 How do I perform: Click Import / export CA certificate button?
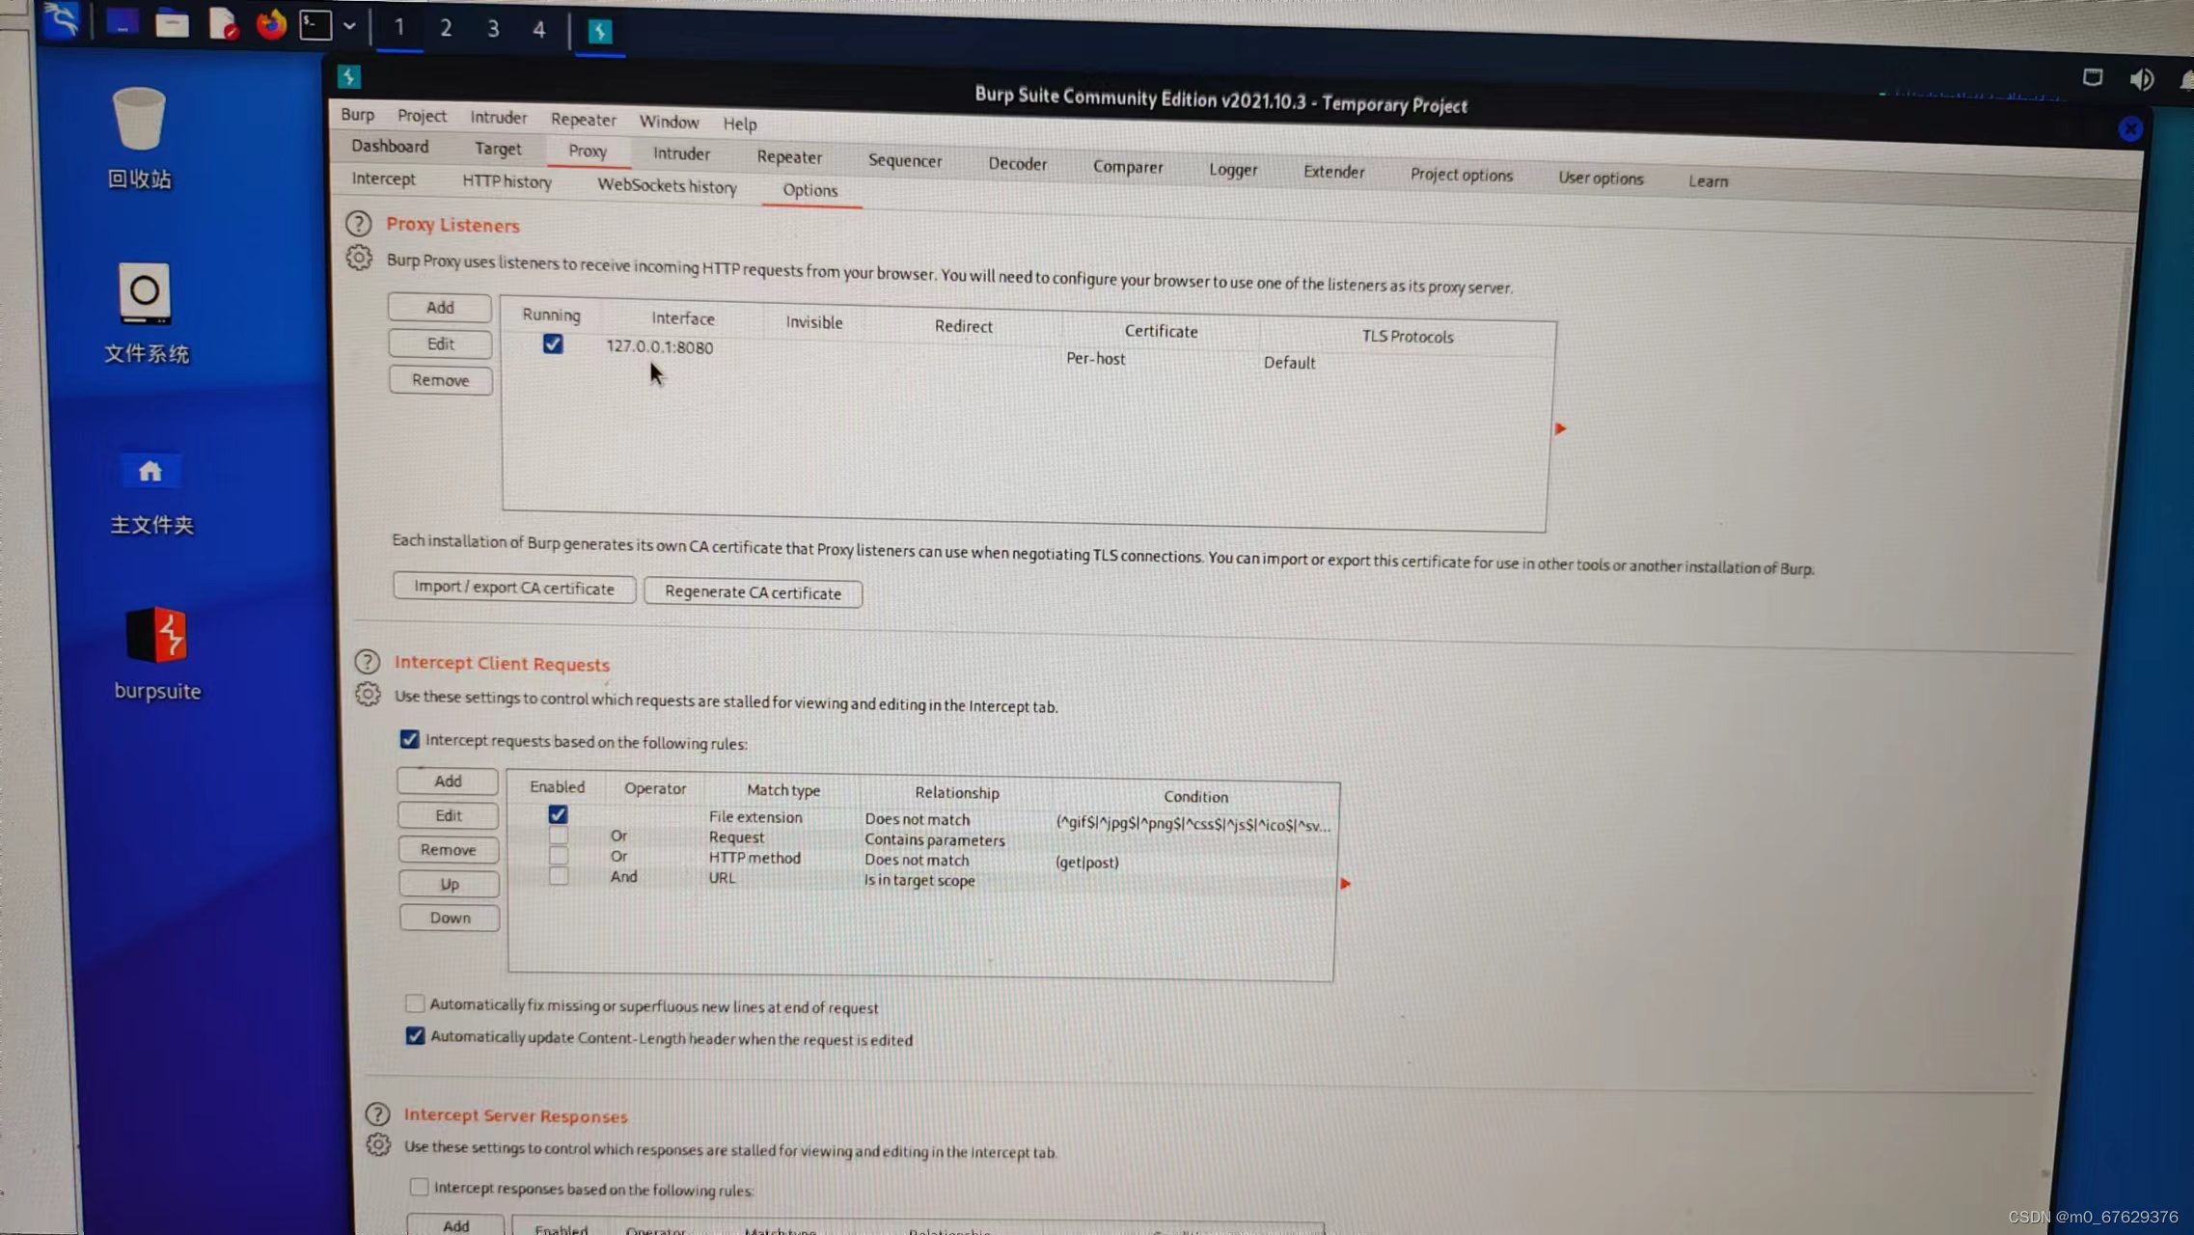[x=513, y=588]
